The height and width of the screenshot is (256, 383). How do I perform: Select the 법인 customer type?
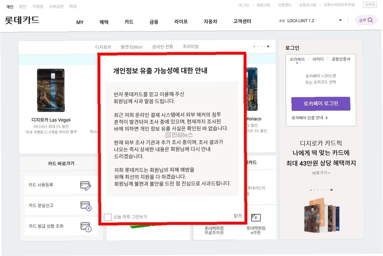tap(23, 6)
